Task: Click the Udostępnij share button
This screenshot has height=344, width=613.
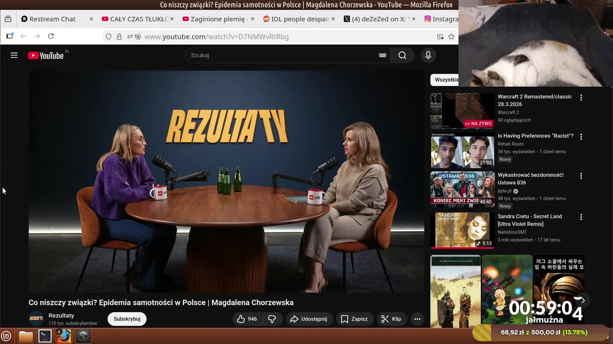Action: coord(309,319)
